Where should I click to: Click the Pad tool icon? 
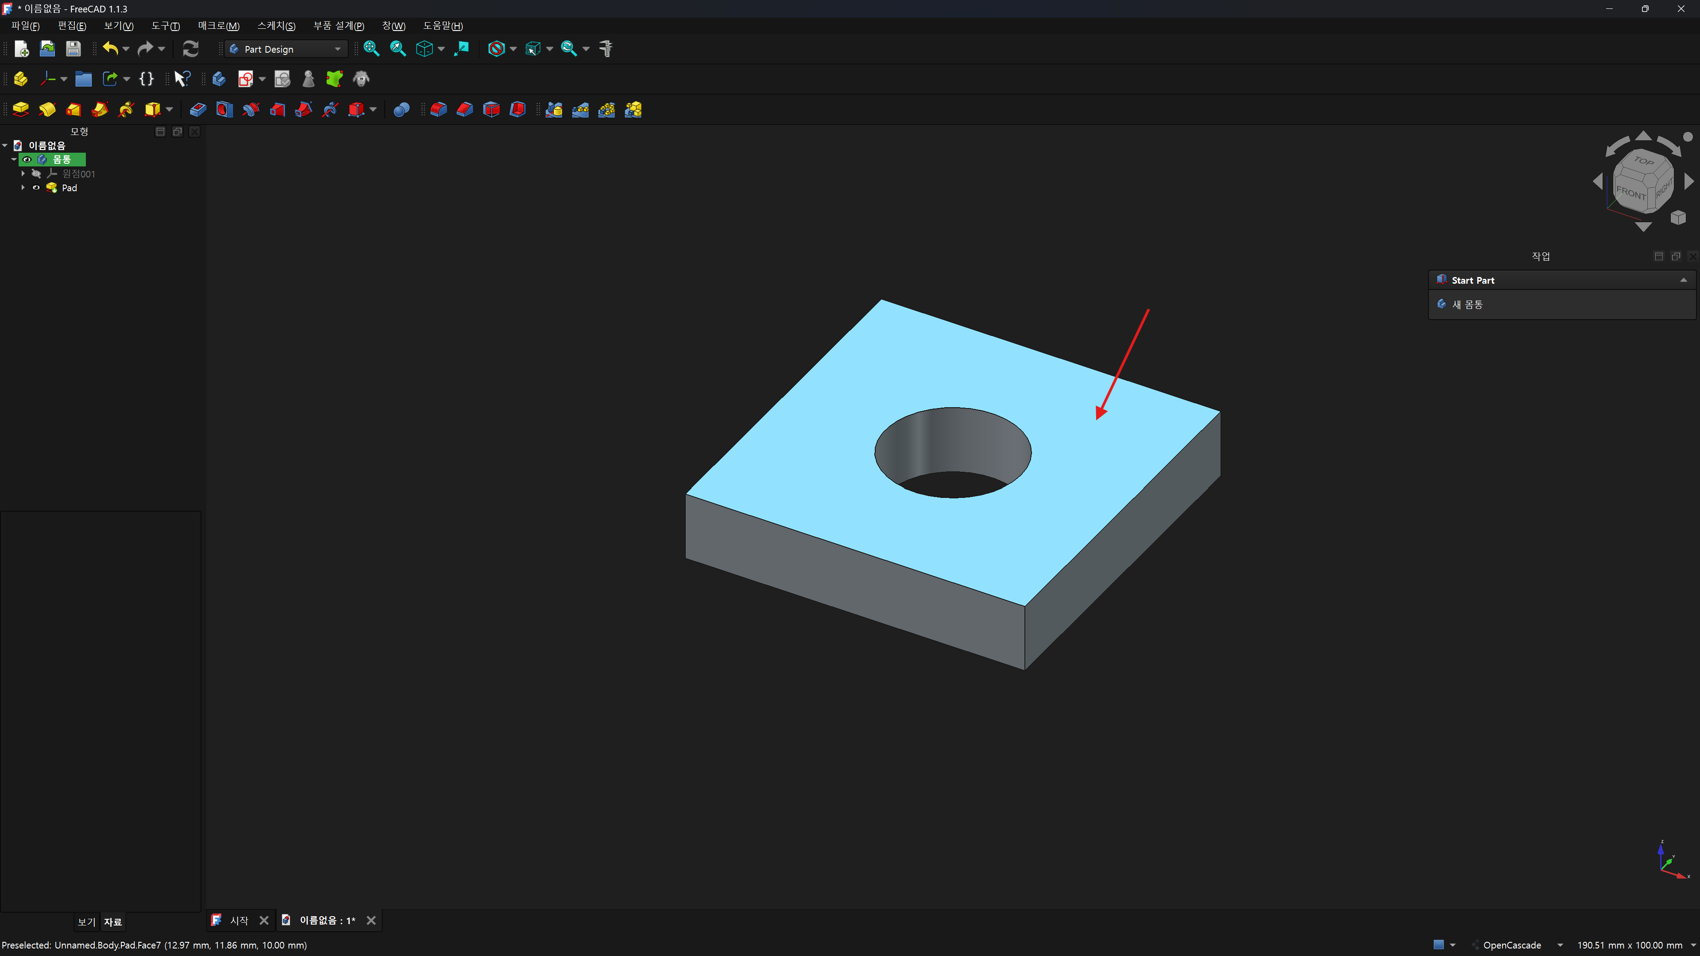(x=21, y=109)
